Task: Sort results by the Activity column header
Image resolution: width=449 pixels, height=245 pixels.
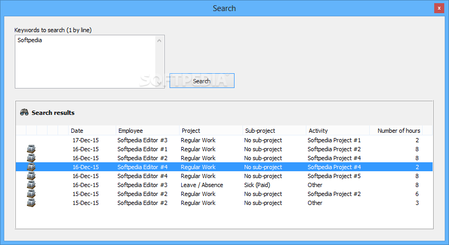Action: point(338,131)
